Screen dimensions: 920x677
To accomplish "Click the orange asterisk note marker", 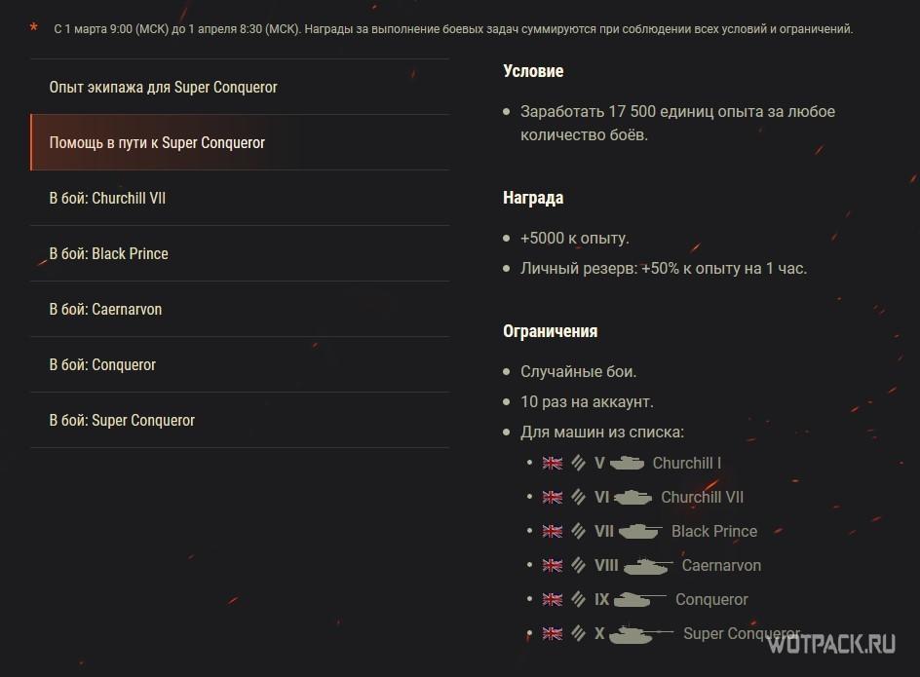I will (x=35, y=27).
